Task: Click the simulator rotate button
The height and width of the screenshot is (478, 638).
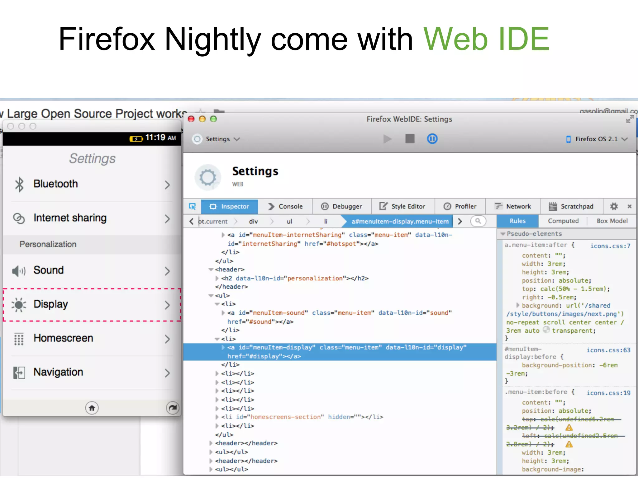Action: [173, 408]
